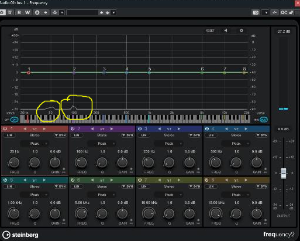Toggle band 6 power button
The width and height of the screenshot is (300, 241).
coord(73,180)
